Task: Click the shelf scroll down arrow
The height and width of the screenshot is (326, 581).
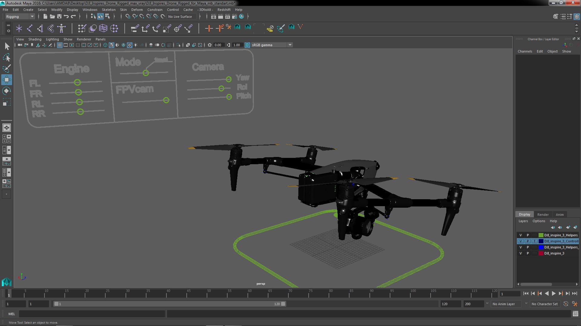Action: pyautogui.click(x=576, y=31)
